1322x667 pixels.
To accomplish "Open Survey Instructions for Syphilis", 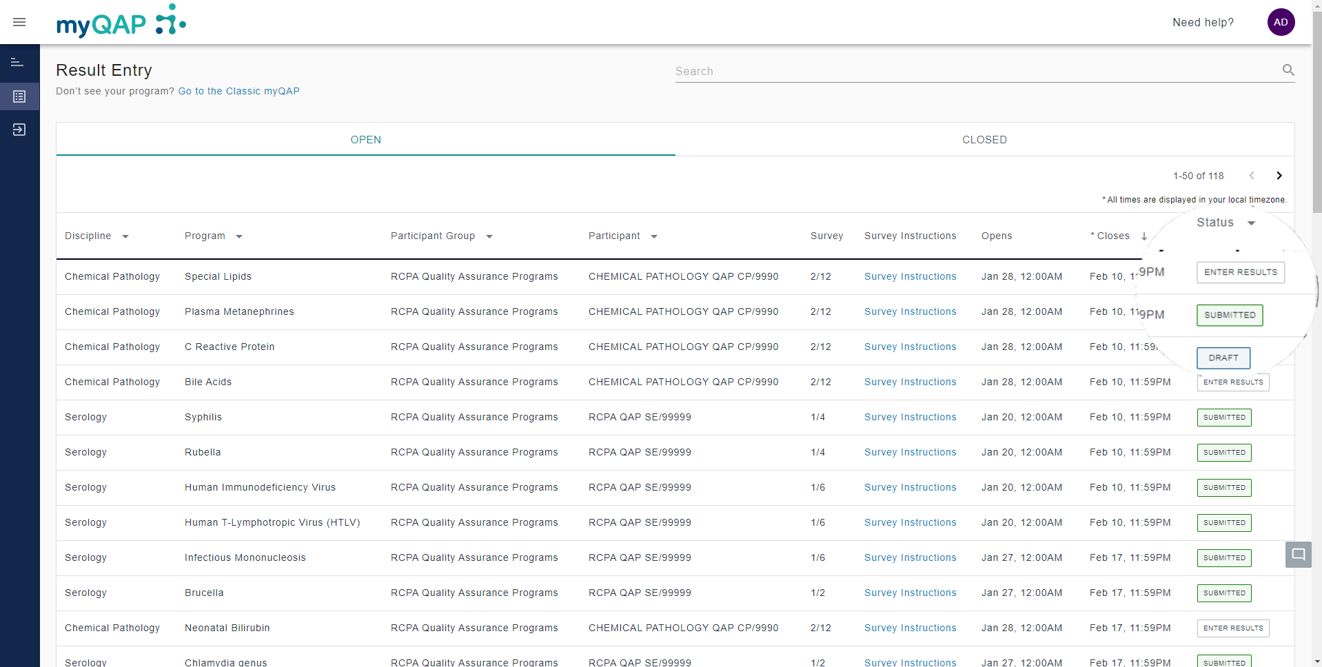I will point(910,417).
